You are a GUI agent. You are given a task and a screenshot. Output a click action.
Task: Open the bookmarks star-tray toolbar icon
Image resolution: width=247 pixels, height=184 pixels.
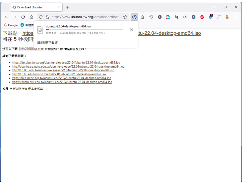(x=143, y=17)
